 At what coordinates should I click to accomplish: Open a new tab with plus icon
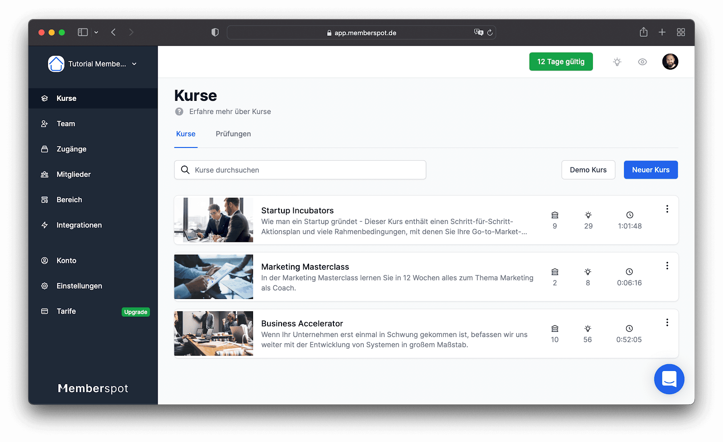[662, 32]
